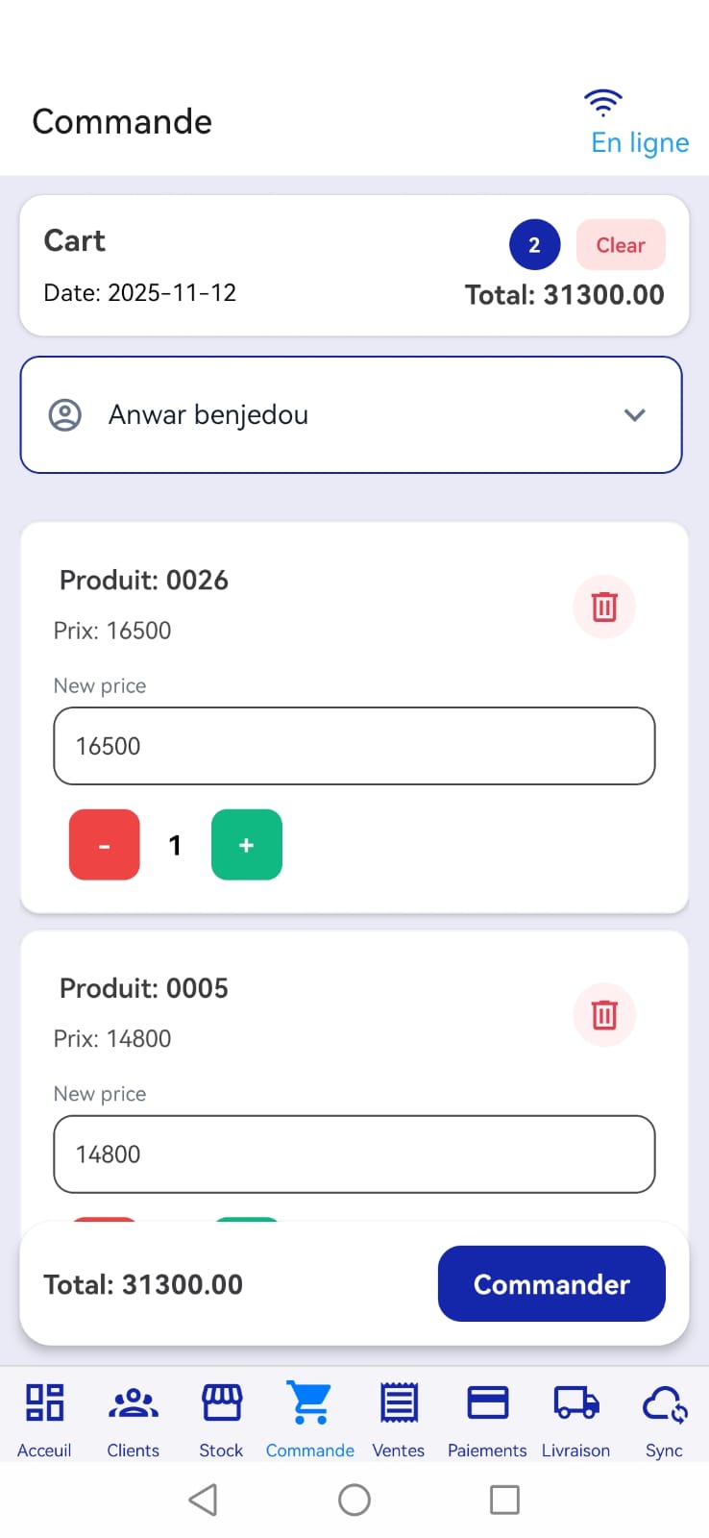
Task: Increase quantity of product 0026
Action: [x=247, y=845]
